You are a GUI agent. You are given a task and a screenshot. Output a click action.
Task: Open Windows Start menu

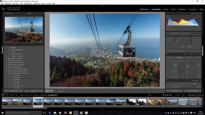point(3,113)
